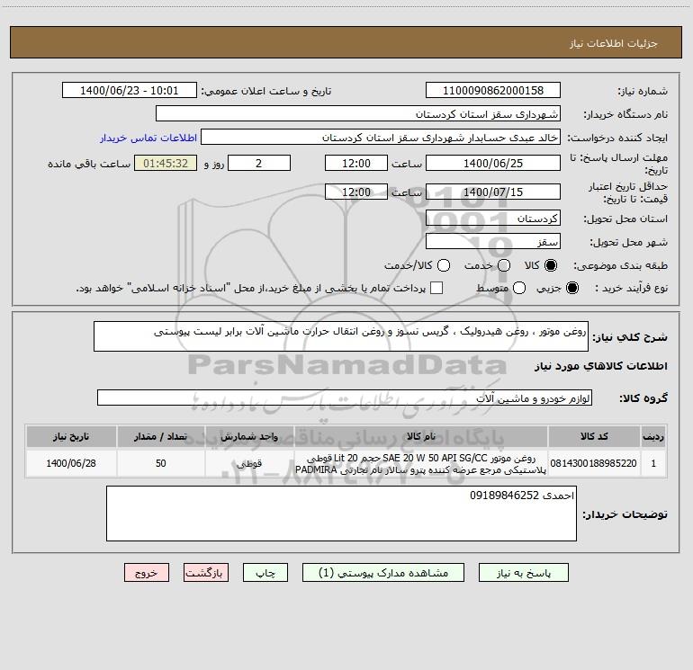This screenshot has width=693, height=670.
Task: Click the unit cell قوطی
Action: point(249,463)
